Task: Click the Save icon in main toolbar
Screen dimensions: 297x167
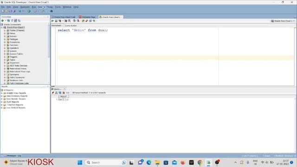Action: pos(10,11)
